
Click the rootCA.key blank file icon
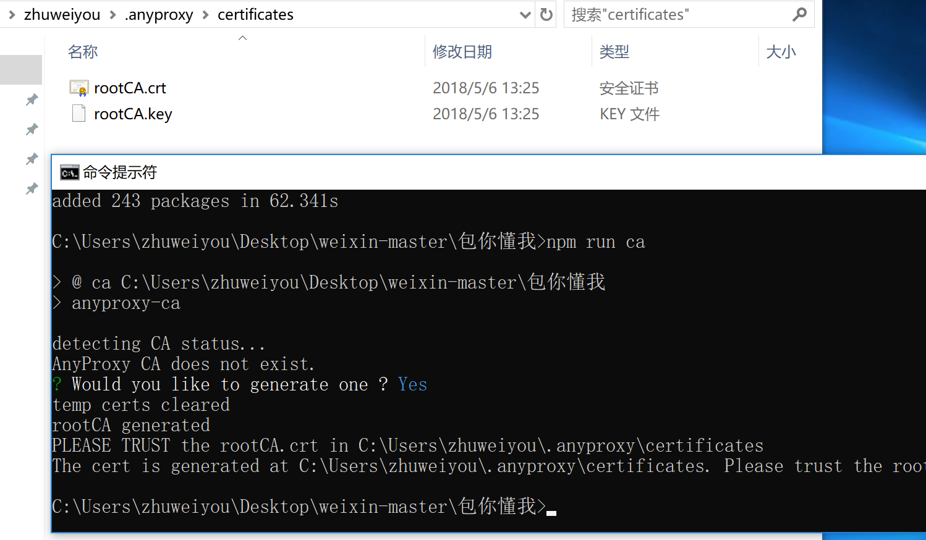point(79,114)
